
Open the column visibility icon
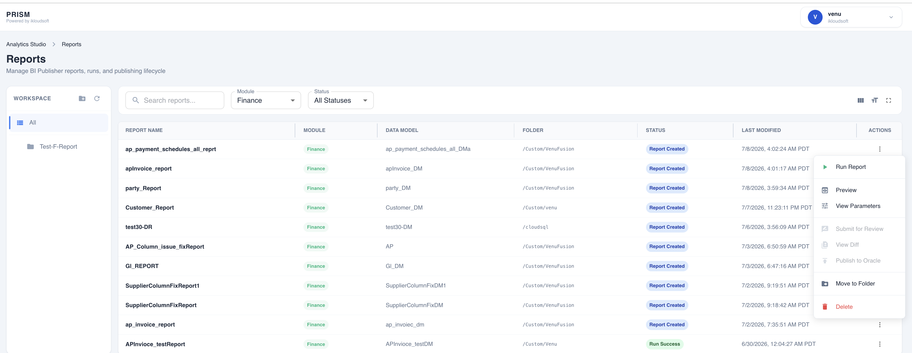click(x=861, y=101)
